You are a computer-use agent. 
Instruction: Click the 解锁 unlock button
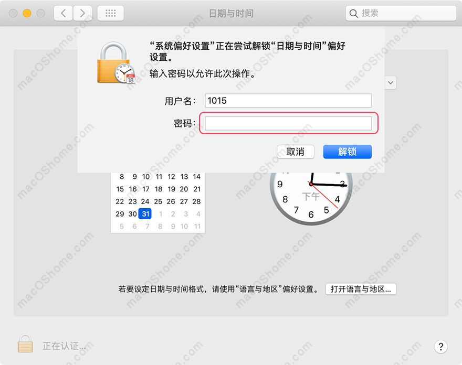click(x=348, y=152)
